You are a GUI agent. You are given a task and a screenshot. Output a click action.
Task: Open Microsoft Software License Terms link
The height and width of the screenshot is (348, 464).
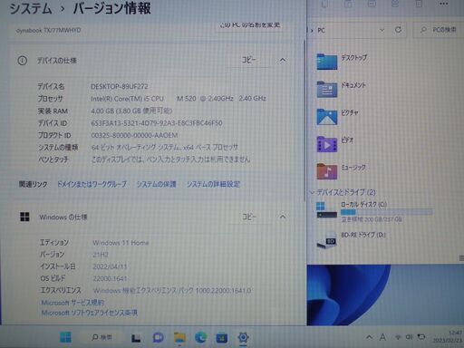pos(90,313)
